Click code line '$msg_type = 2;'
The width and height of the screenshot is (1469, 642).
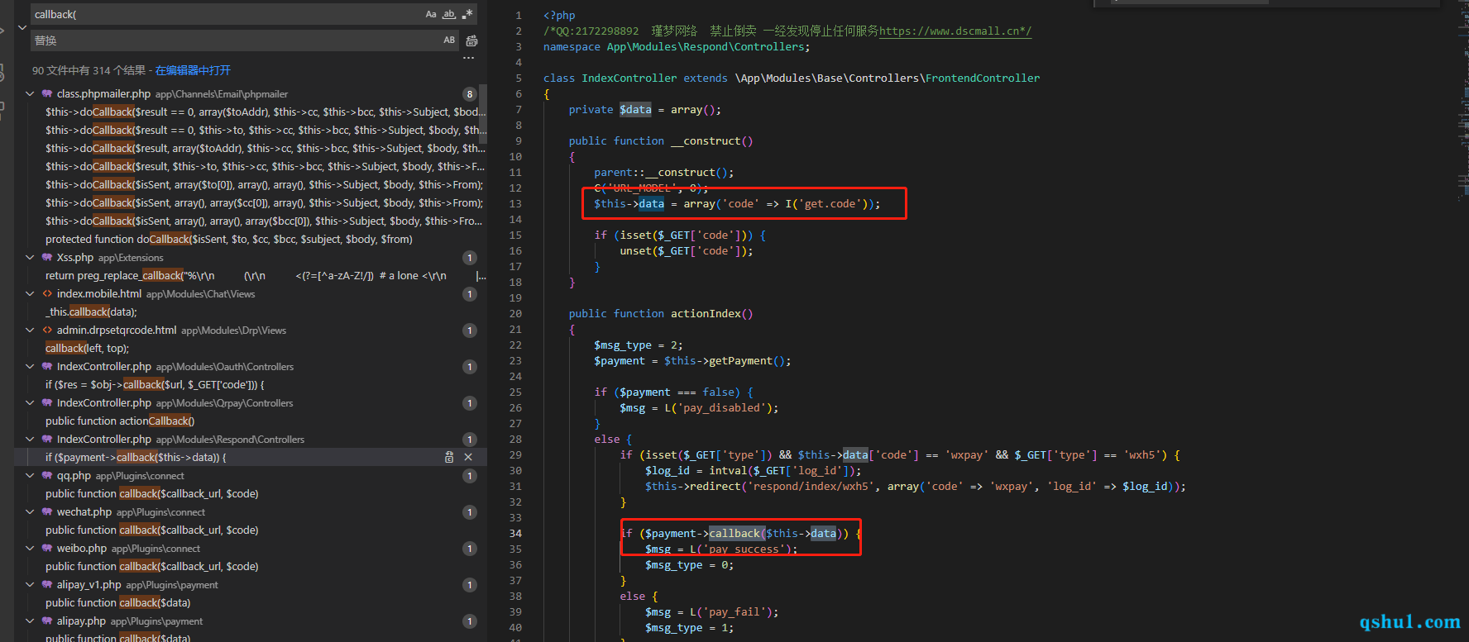coord(638,345)
